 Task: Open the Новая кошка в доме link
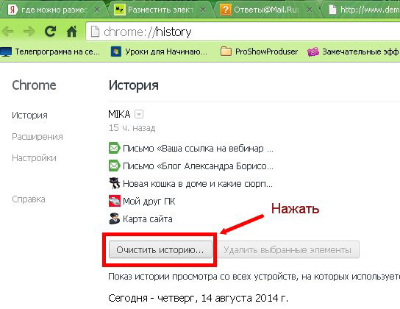[x=198, y=184]
